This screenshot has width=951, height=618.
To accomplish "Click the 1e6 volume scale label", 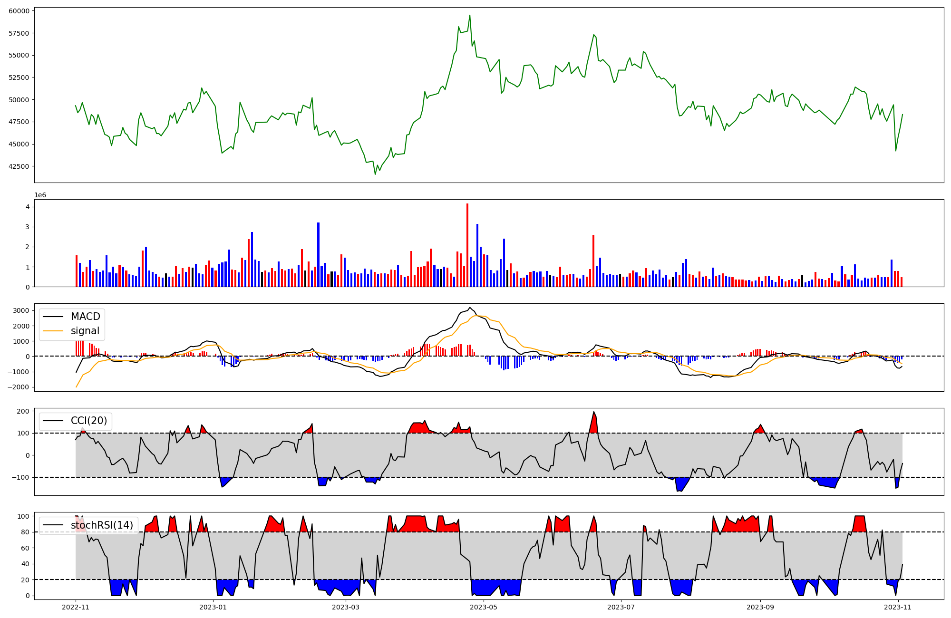I will pyautogui.click(x=40, y=195).
